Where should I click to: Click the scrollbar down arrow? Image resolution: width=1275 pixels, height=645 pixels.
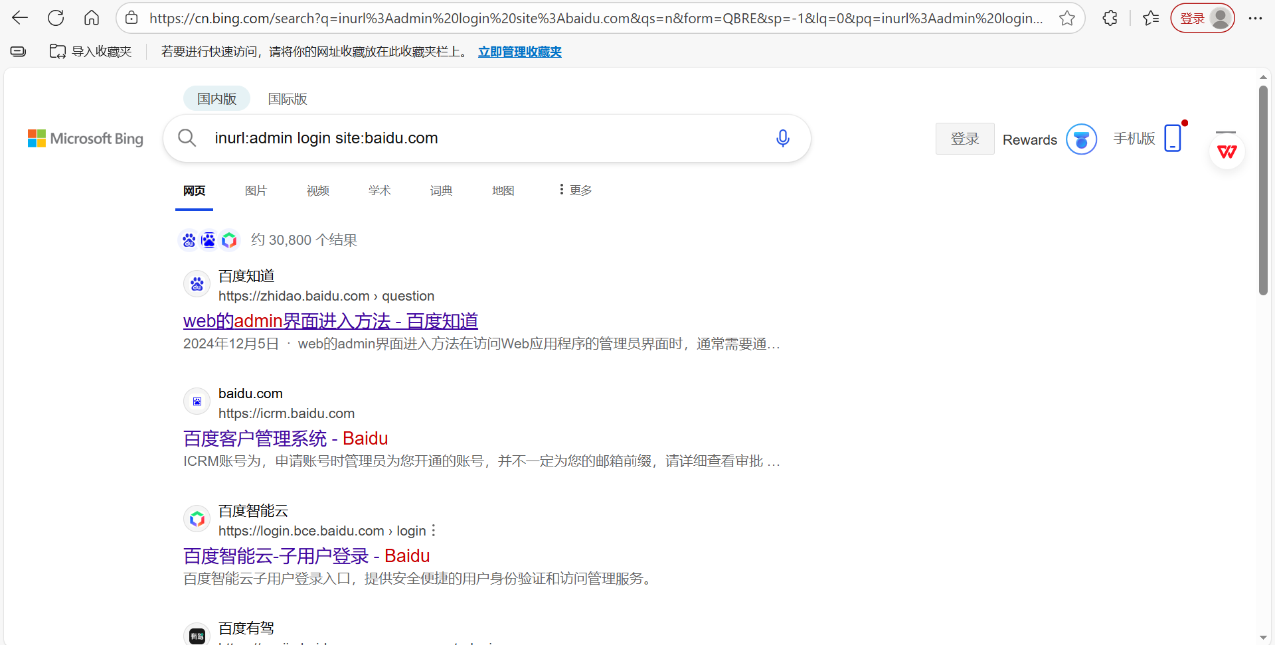point(1263,638)
